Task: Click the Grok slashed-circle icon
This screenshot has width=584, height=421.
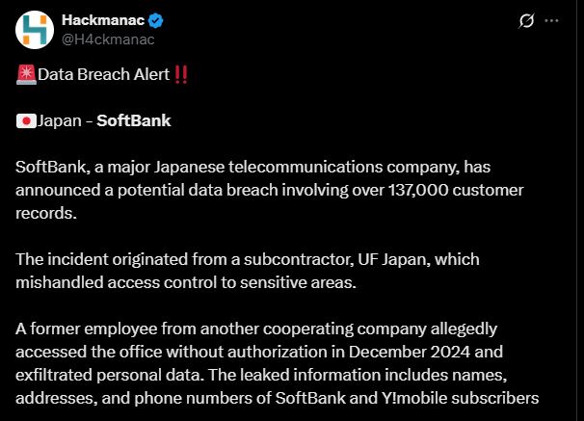Action: coord(526,20)
